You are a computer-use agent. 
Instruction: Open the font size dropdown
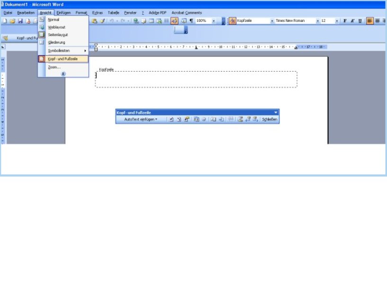[x=337, y=21]
